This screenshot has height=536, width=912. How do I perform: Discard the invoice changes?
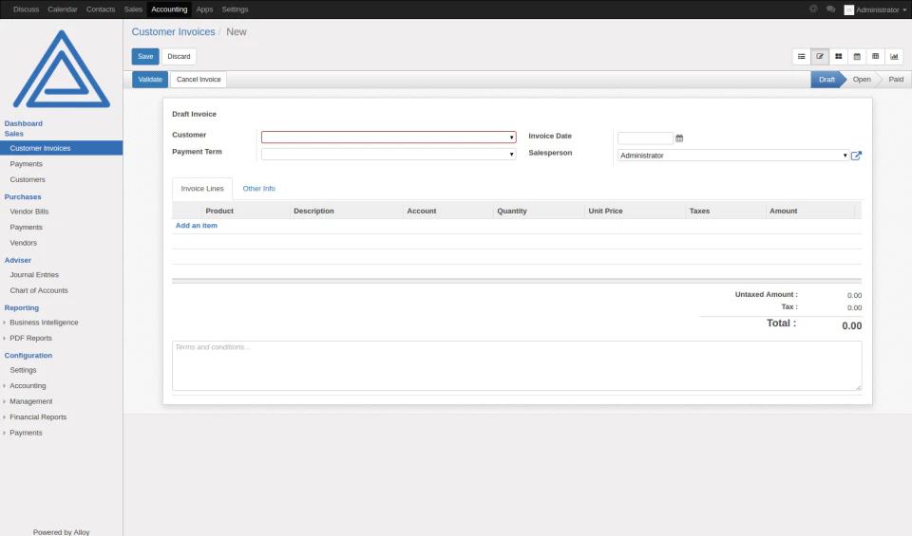pyautogui.click(x=180, y=56)
